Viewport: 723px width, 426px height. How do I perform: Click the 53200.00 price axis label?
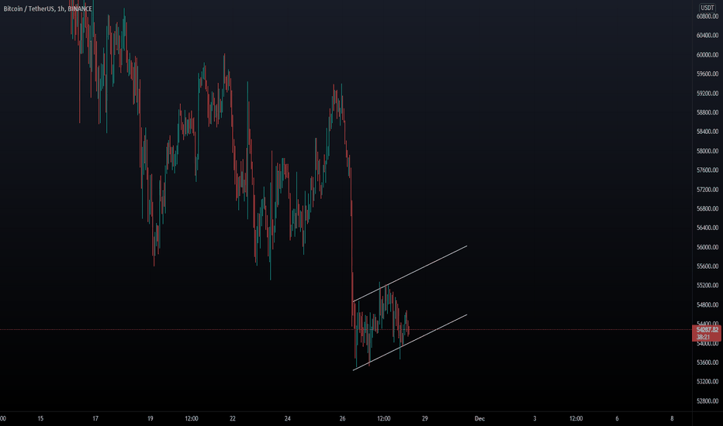click(707, 382)
